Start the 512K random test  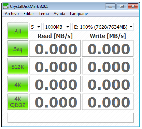pos(18,66)
